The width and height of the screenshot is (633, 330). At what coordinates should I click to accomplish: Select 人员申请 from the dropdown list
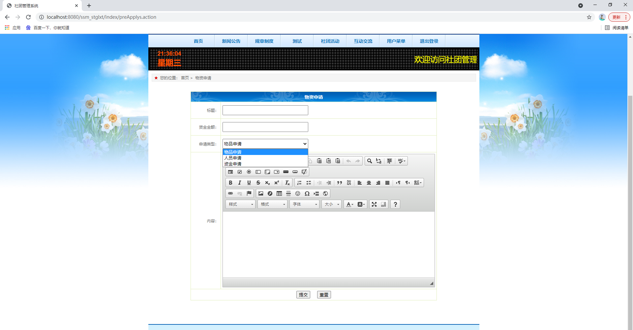tap(265, 158)
